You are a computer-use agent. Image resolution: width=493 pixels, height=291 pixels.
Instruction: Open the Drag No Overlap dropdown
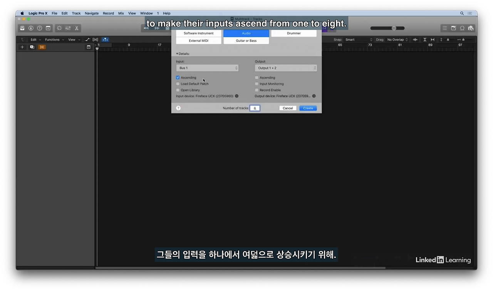pos(397,40)
